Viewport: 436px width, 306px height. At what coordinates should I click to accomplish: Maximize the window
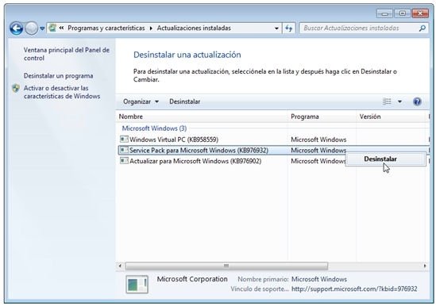click(402, 13)
